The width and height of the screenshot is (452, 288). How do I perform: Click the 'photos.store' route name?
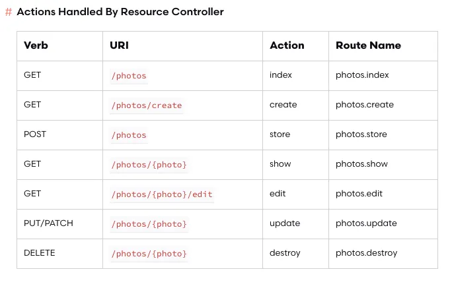(x=361, y=134)
